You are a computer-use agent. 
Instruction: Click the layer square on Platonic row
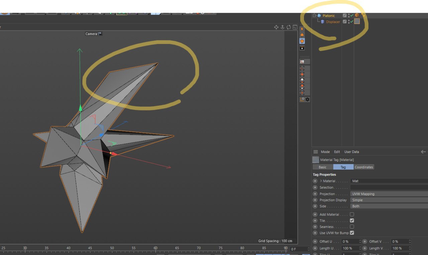[344, 15]
